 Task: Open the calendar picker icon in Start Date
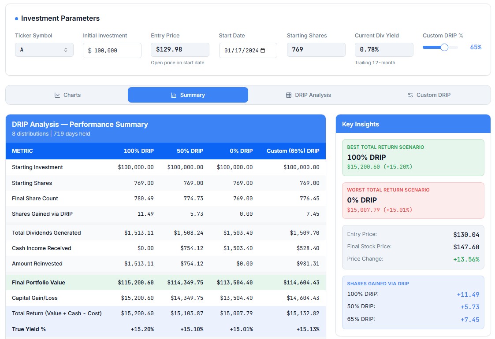[263, 51]
